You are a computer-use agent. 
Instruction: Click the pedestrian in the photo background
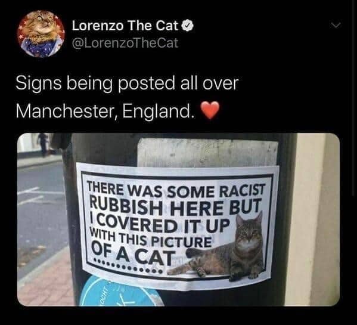tap(44, 145)
